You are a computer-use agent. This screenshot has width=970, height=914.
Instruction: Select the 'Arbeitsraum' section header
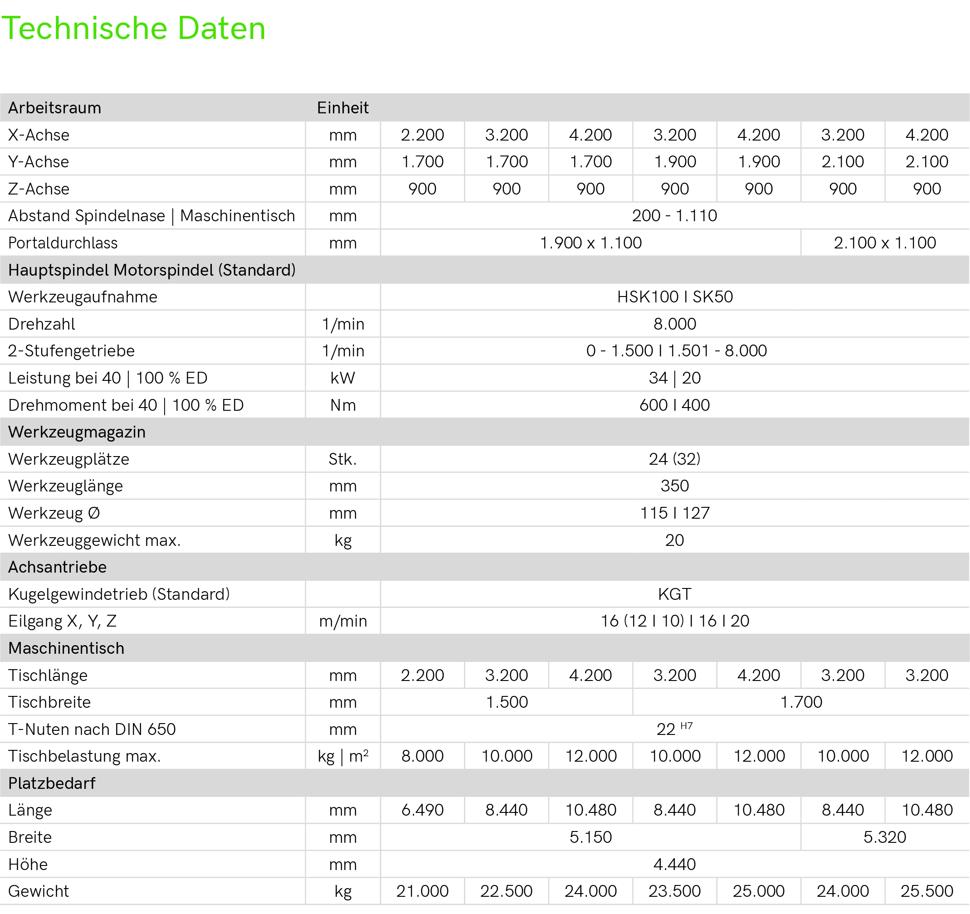pyautogui.click(x=55, y=108)
